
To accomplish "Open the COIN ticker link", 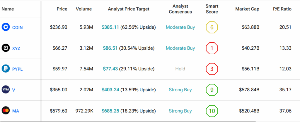I will (17, 27).
